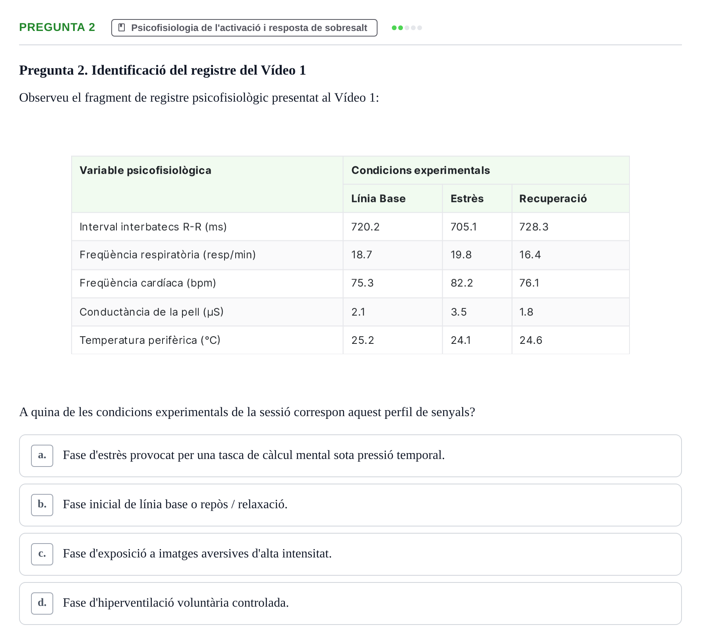
Task: Choose answer d, voluntary hyperventilation
Action: click(350, 603)
